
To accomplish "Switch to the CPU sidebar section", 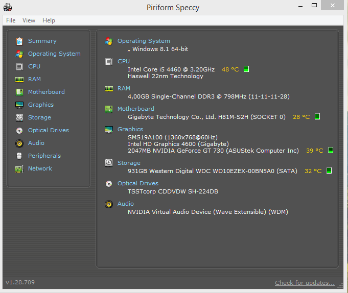I will click(x=34, y=66).
